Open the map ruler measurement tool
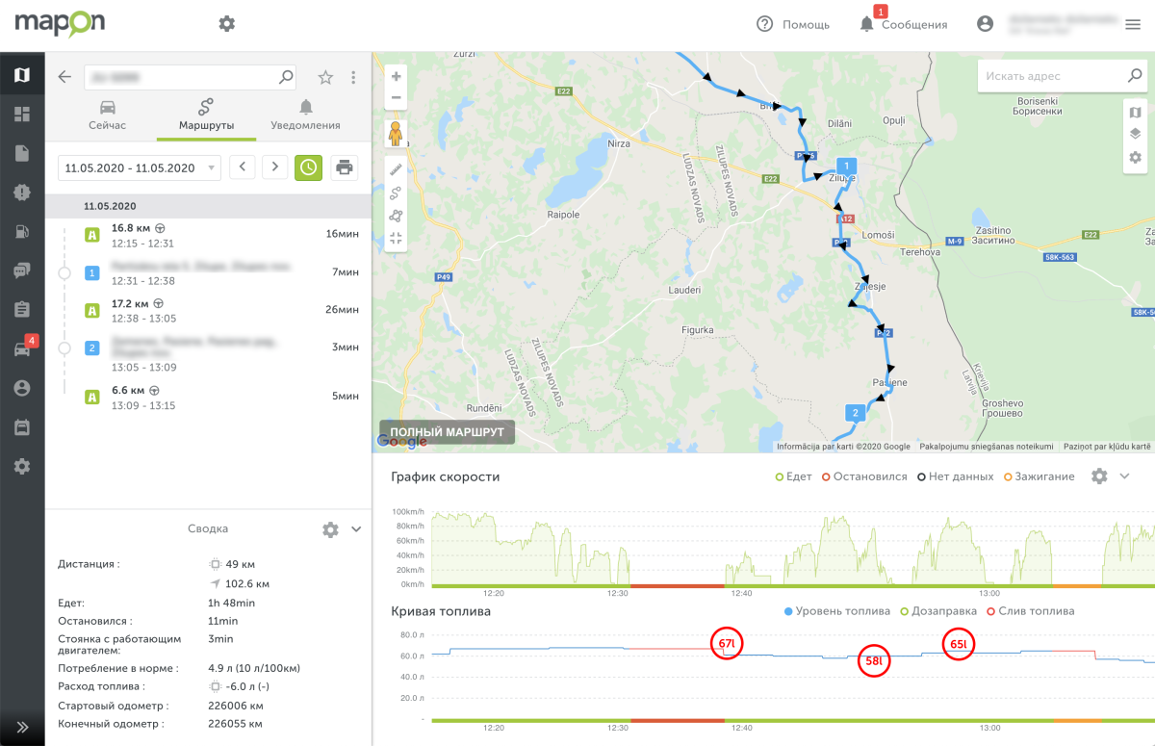The width and height of the screenshot is (1155, 746). coord(396,168)
